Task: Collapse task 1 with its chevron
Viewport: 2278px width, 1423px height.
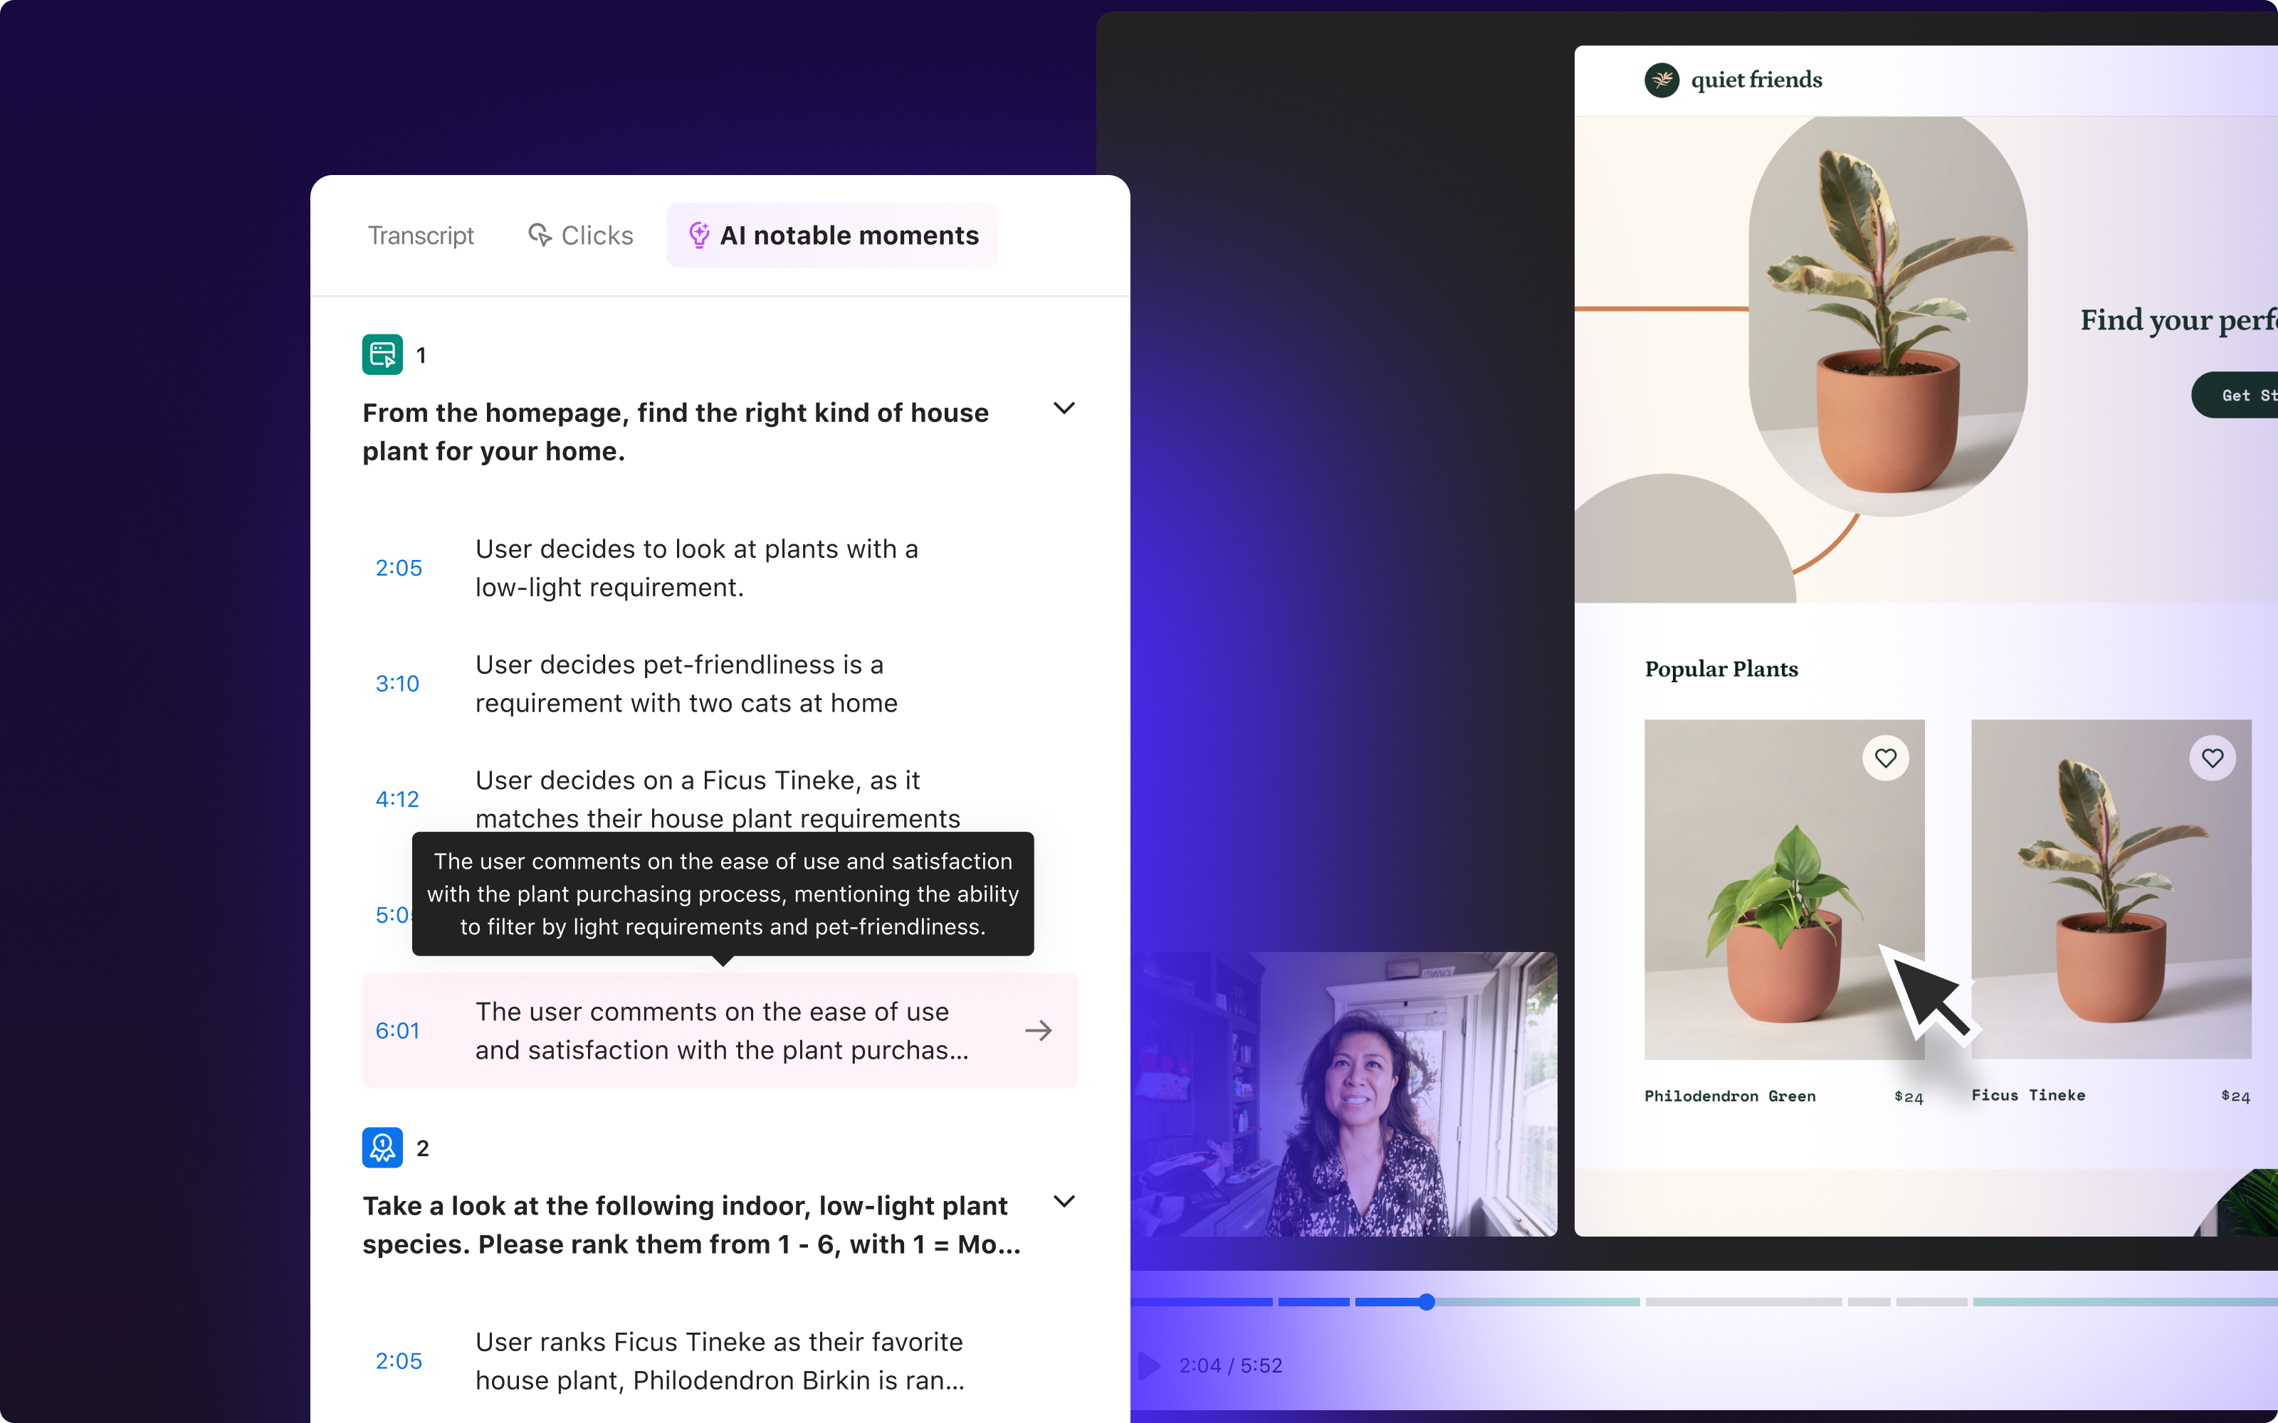Action: coord(1064,408)
